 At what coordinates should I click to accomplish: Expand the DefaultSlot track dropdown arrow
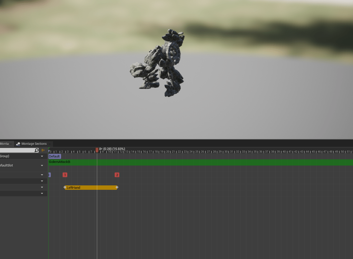pos(42,166)
